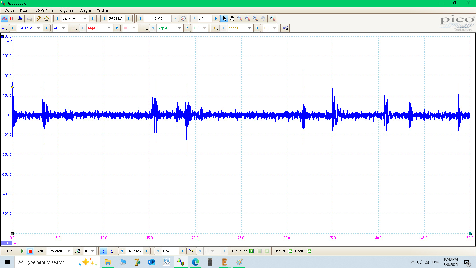The height and width of the screenshot is (268, 476).
Task: Click the blue channel A axis square
Action: (2, 37)
